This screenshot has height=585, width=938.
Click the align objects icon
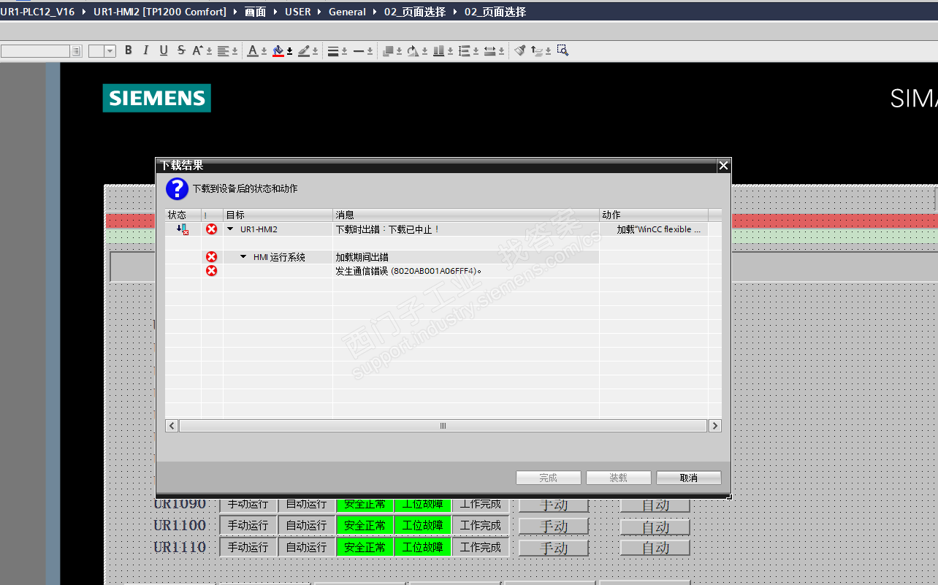coord(438,50)
